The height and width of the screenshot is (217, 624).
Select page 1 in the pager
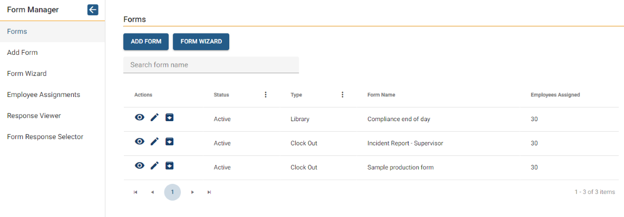pyautogui.click(x=172, y=192)
